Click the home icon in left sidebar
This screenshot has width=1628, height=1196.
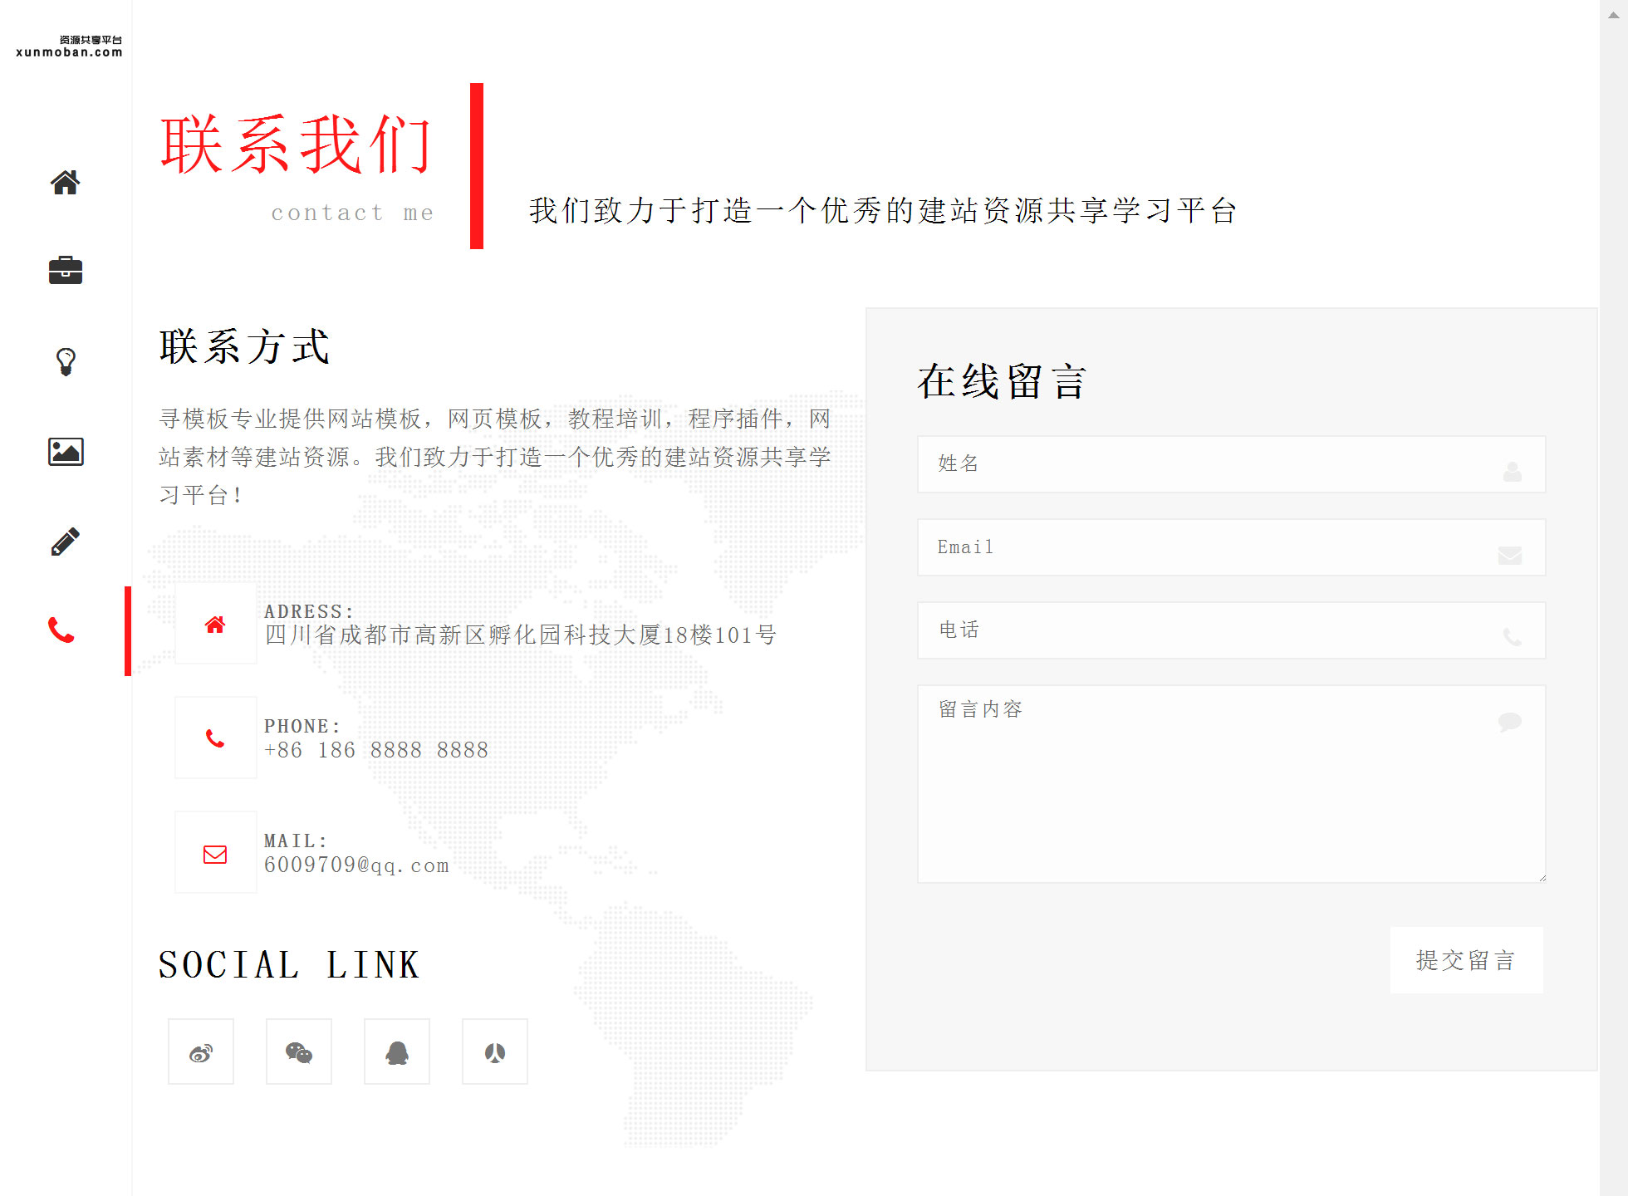coord(66,182)
